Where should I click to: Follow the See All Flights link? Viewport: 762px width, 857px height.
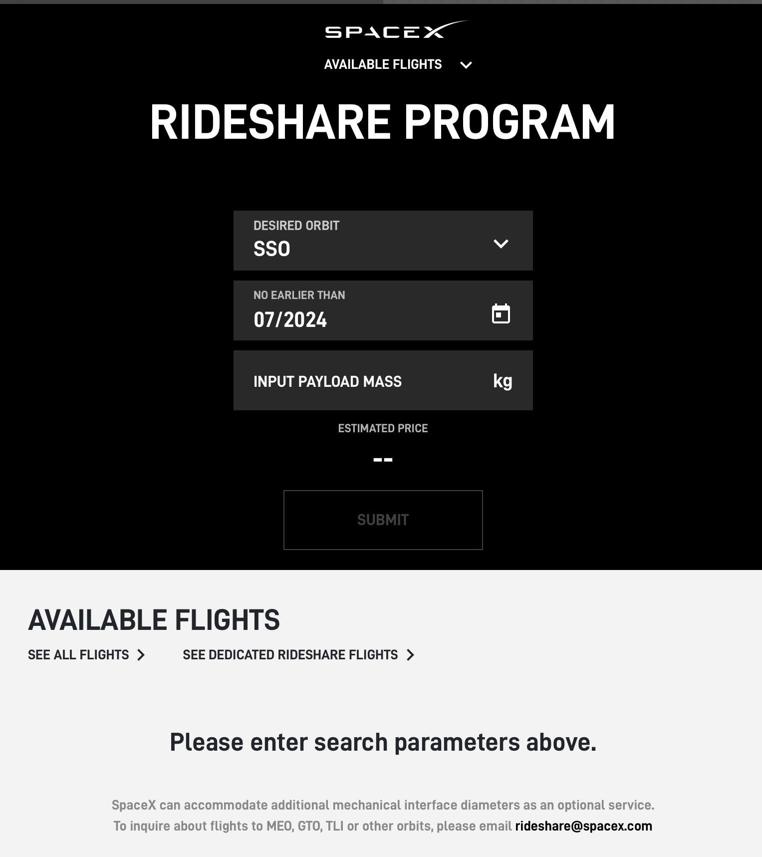78,655
